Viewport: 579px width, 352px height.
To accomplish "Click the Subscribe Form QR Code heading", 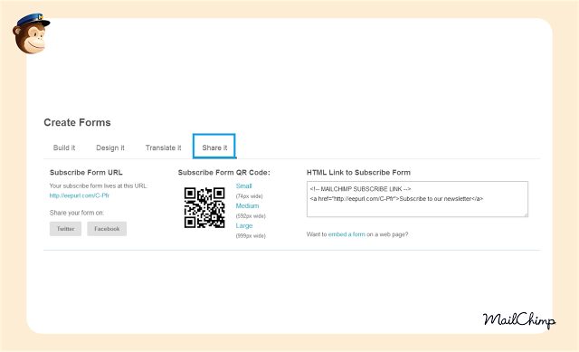I will coord(223,173).
